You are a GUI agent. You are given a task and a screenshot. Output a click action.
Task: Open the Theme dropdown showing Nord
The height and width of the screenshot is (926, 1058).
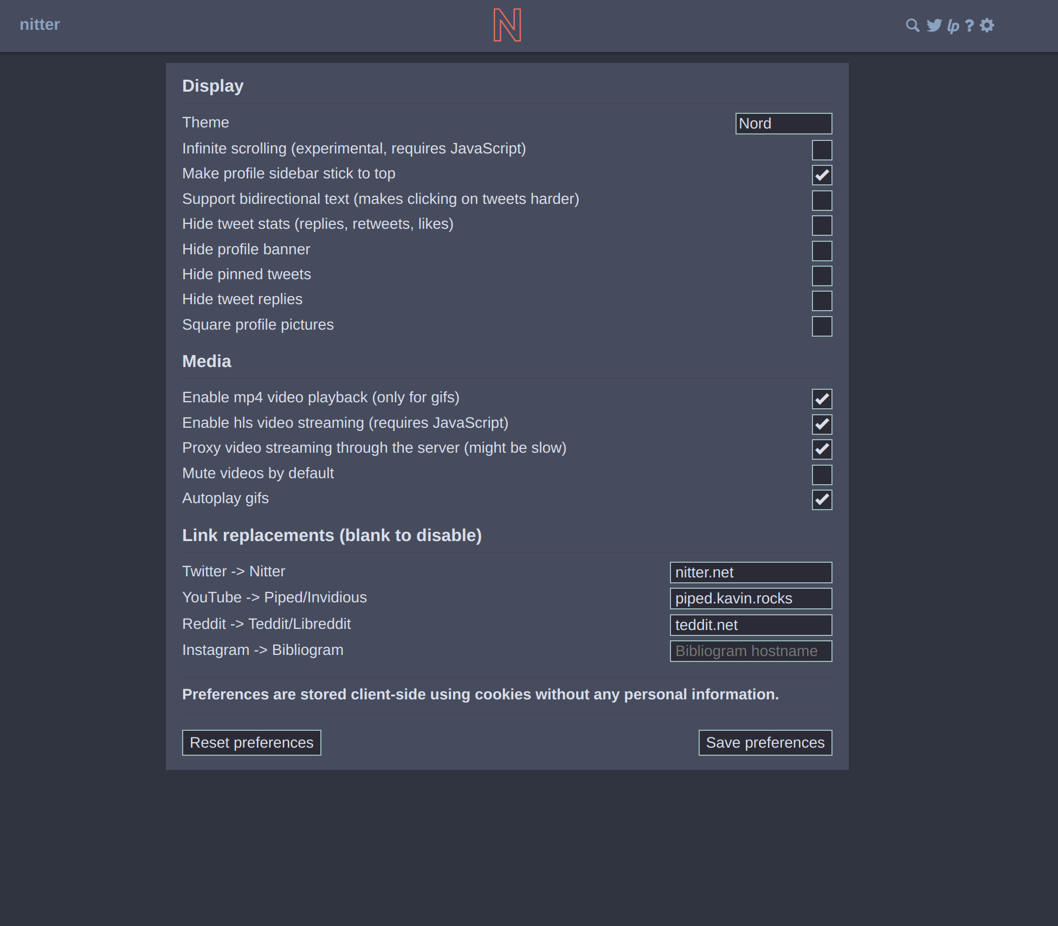[x=783, y=124]
